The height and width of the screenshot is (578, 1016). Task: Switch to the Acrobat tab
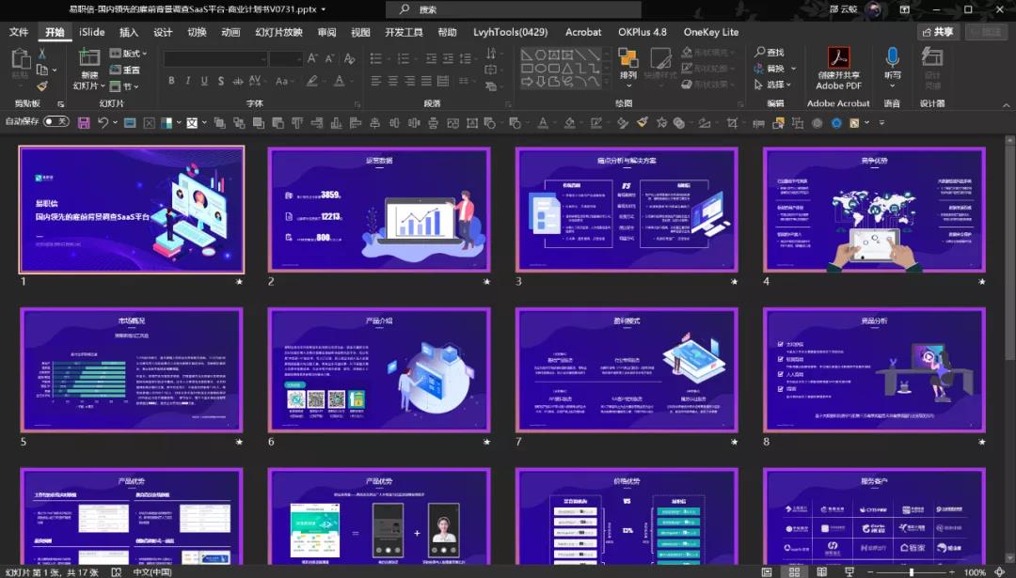[583, 32]
